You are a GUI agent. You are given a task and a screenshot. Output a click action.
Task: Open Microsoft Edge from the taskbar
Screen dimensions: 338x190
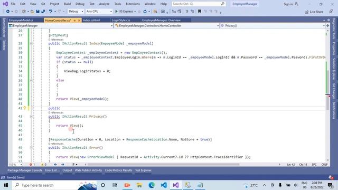(x=152, y=185)
